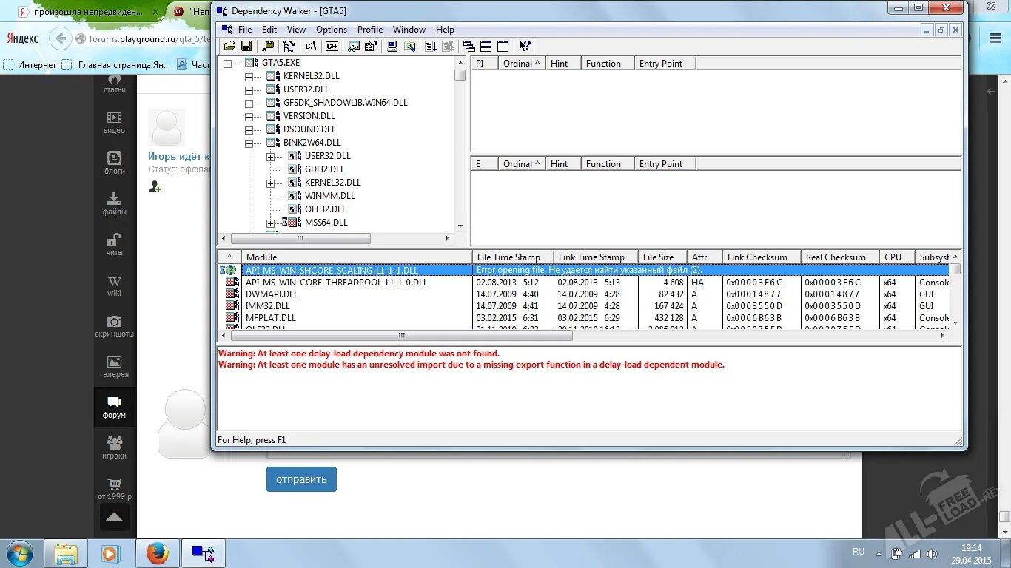Viewport: 1011px width, 568px height.
Task: Click the Windows Start button
Action: point(19,553)
